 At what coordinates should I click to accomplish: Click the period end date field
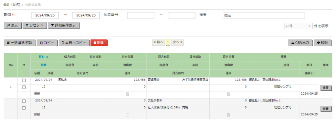[x=86, y=15]
